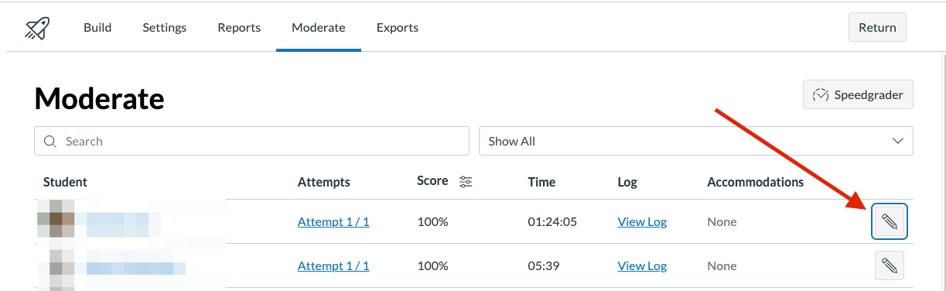View Log for the second student
The width and height of the screenshot is (946, 291).
[x=642, y=266]
